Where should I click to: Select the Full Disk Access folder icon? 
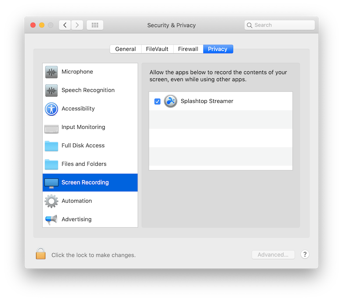tap(51, 146)
